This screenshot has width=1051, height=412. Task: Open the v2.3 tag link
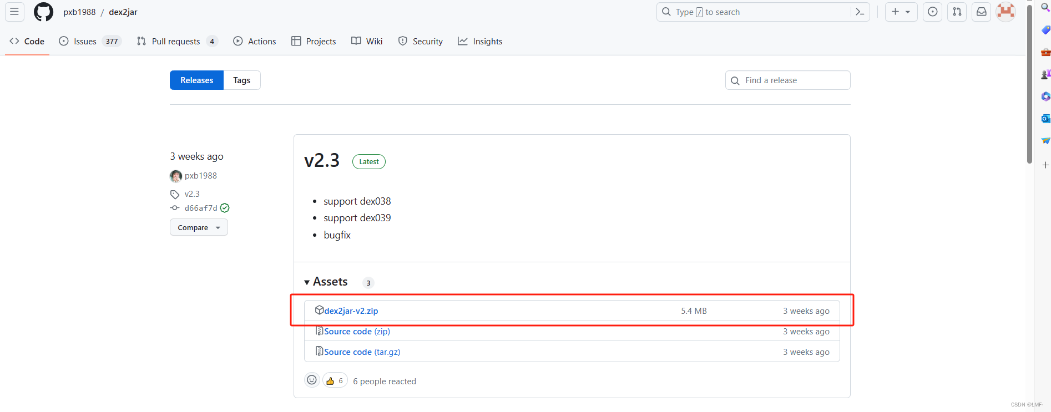coord(192,194)
